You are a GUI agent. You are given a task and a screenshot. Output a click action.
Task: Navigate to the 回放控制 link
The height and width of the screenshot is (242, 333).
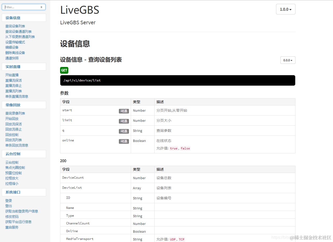pyautogui.click(x=12, y=135)
